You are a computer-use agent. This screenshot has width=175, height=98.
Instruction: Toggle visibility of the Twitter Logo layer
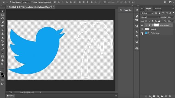tap(142, 33)
